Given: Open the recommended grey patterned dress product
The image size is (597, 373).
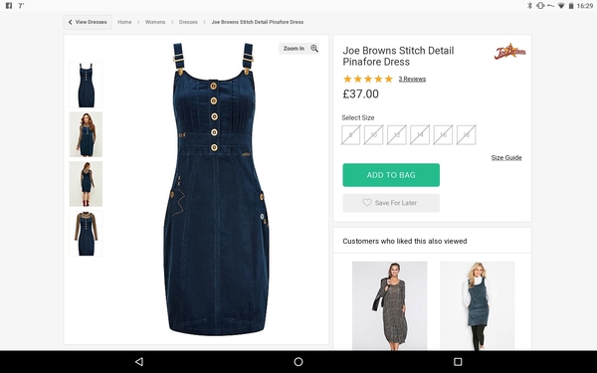Looking at the screenshot, I should pos(389,305).
